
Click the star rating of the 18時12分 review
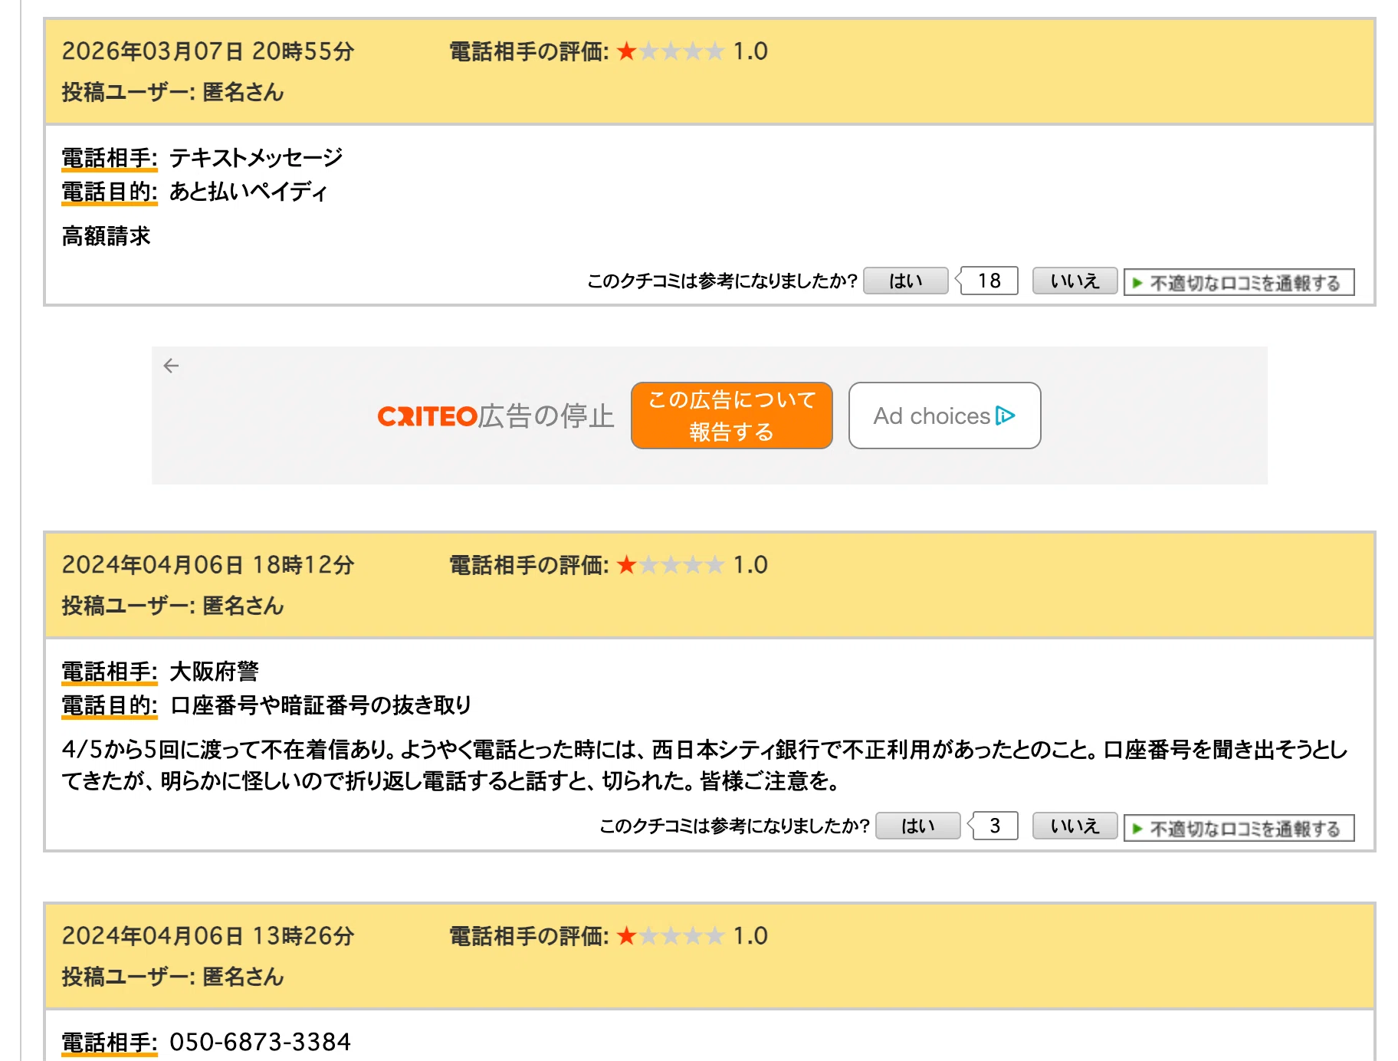click(670, 565)
